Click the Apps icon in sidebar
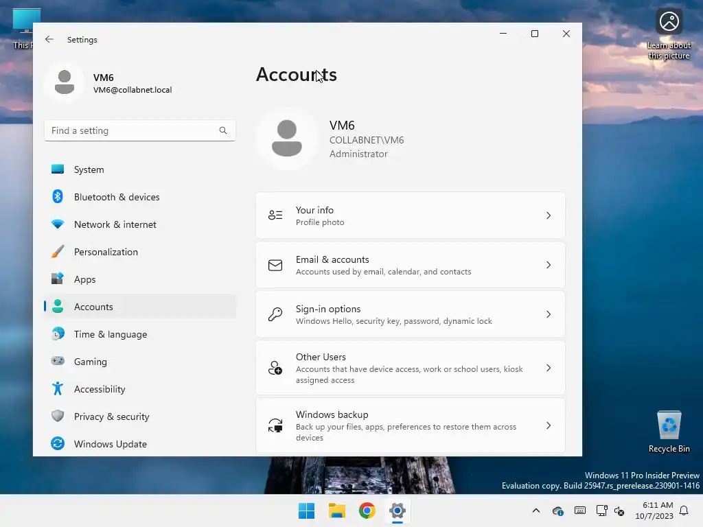 pyautogui.click(x=58, y=279)
